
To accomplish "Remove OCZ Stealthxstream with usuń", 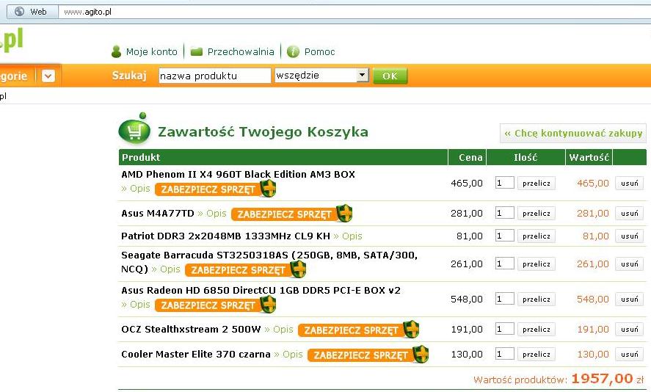I will pyautogui.click(x=630, y=330).
